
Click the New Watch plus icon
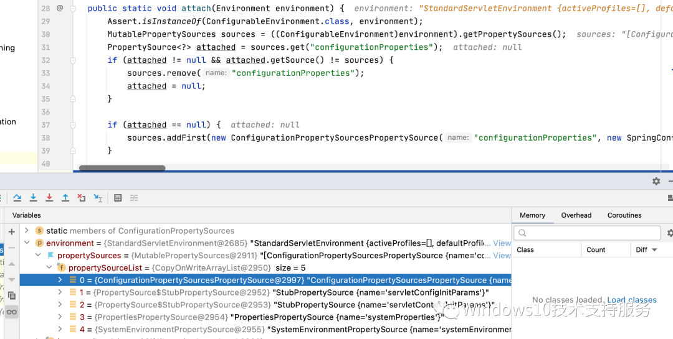coord(12,232)
